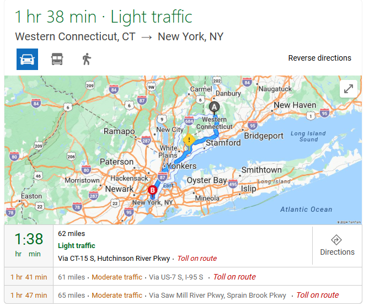369x306 pixels.
Task: Open Directions button for first route
Action: point(337,245)
